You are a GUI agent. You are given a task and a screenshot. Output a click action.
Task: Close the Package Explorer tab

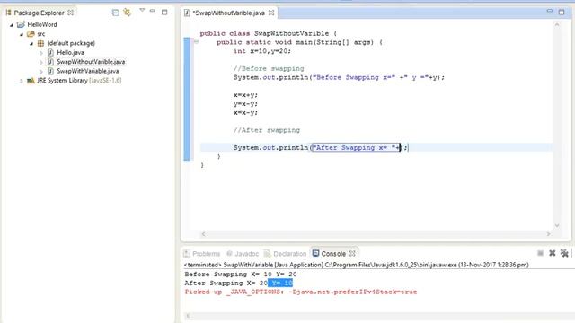point(70,13)
